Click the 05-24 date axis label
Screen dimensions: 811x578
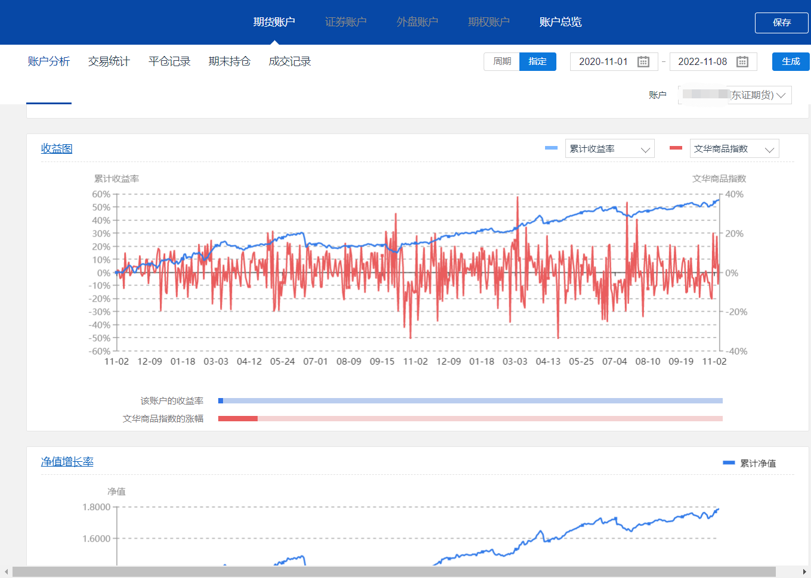coord(283,362)
